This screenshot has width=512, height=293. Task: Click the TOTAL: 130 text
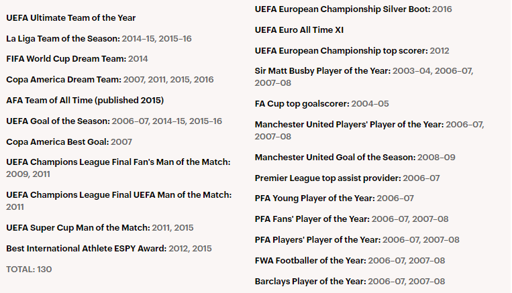click(x=29, y=270)
